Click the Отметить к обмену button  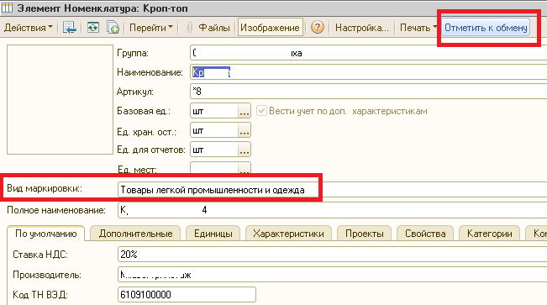point(486,28)
